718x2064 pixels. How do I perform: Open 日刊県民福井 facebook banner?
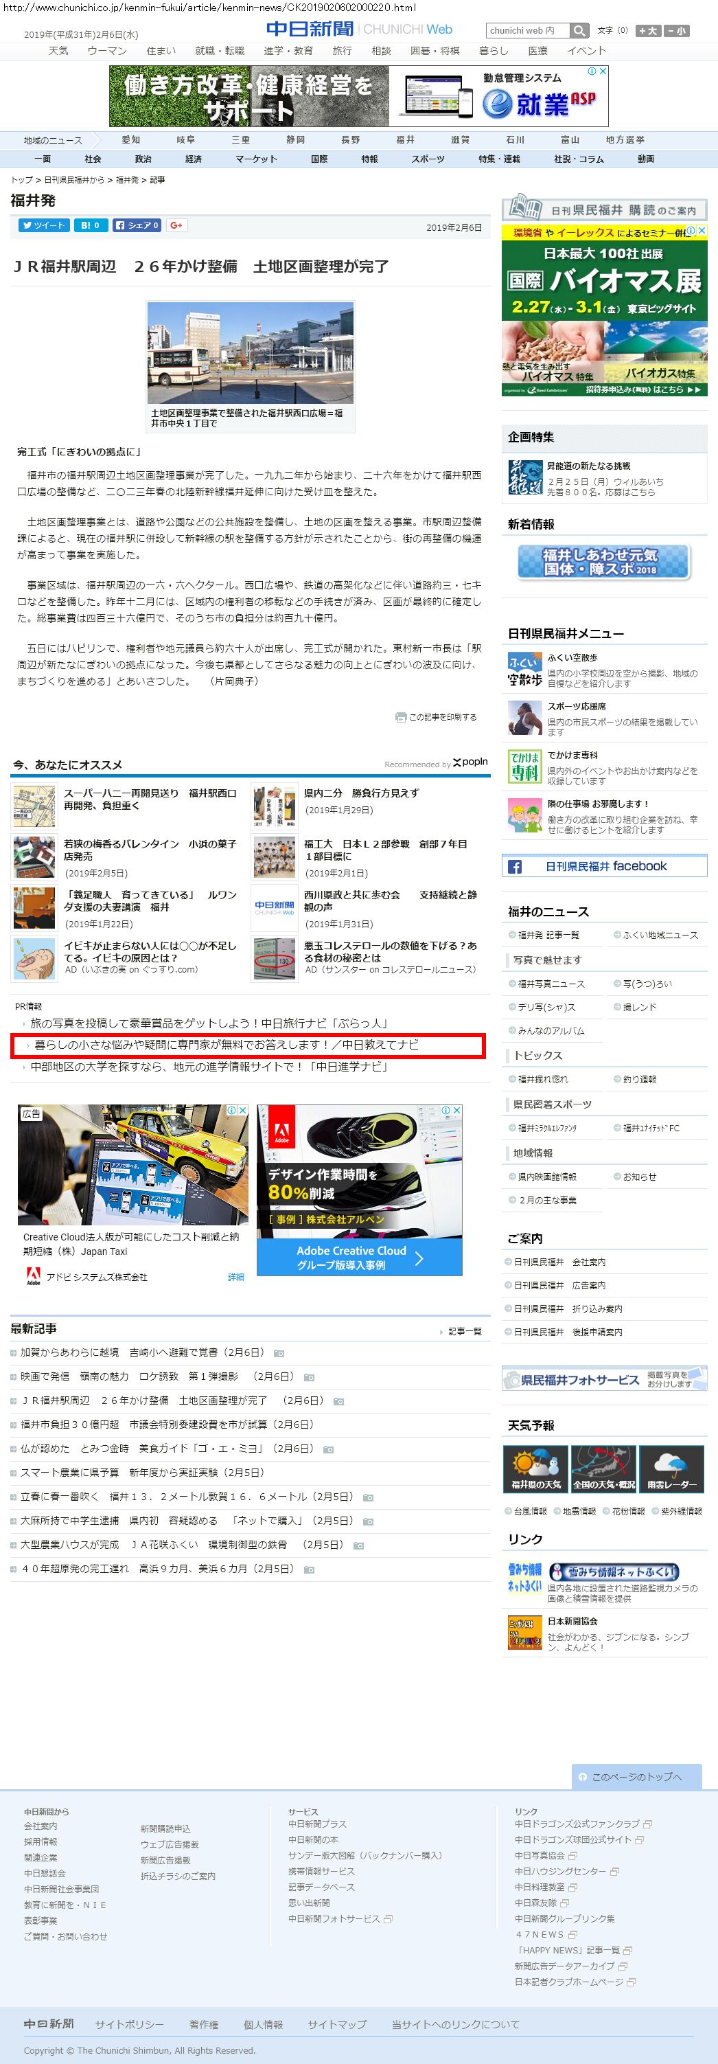click(604, 866)
